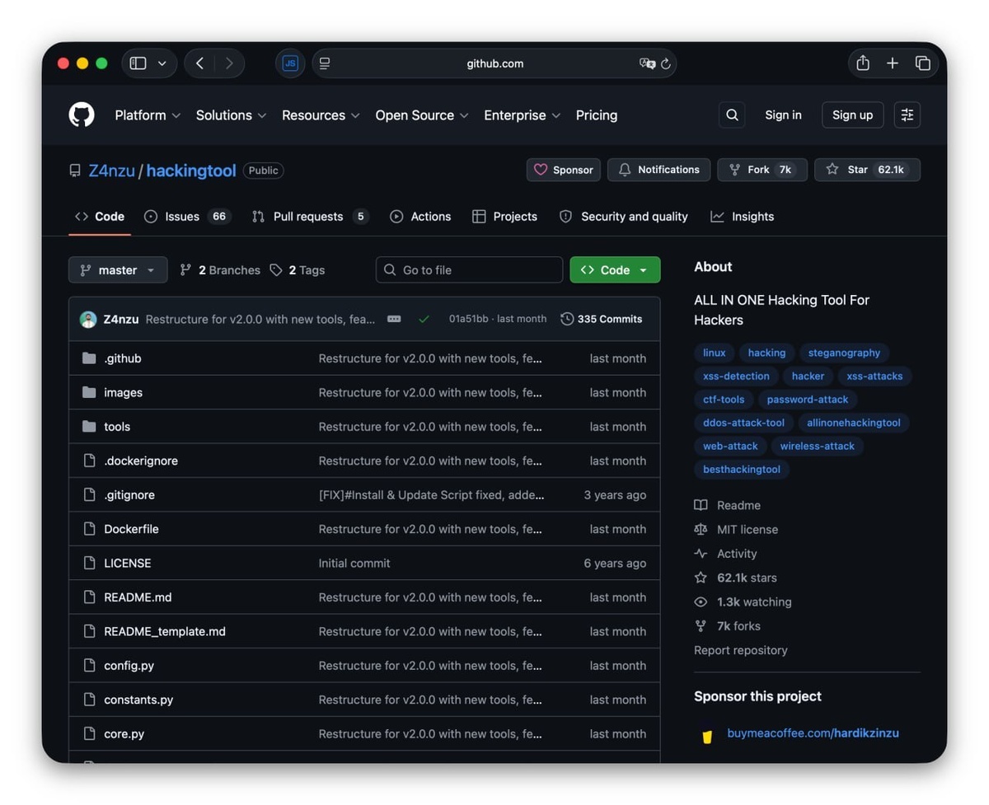Image resolution: width=989 pixels, height=805 pixels.
Task: Toggle Notifications for this repository
Action: point(659,170)
